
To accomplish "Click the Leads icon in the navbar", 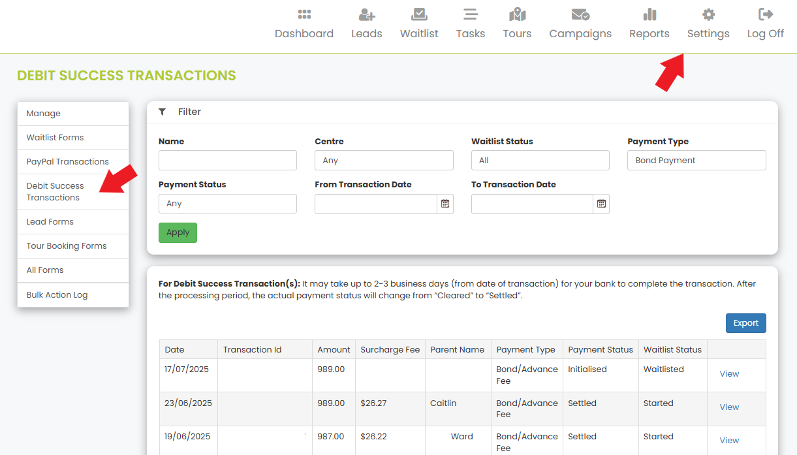I will tap(366, 23).
